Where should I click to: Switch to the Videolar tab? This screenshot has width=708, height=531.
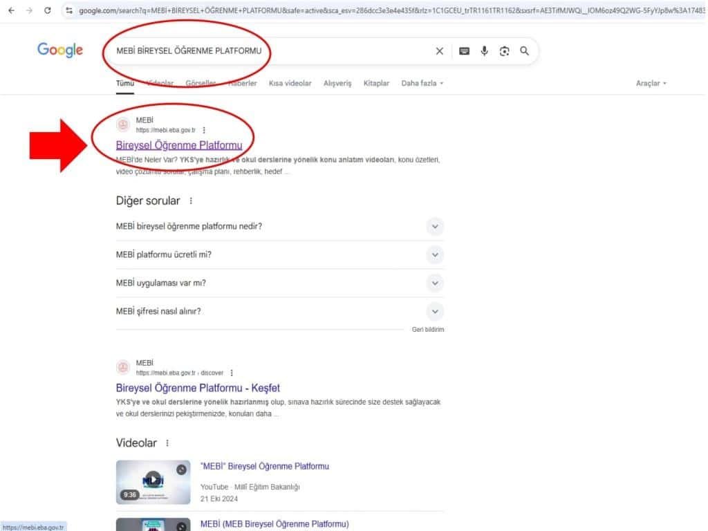(x=160, y=83)
